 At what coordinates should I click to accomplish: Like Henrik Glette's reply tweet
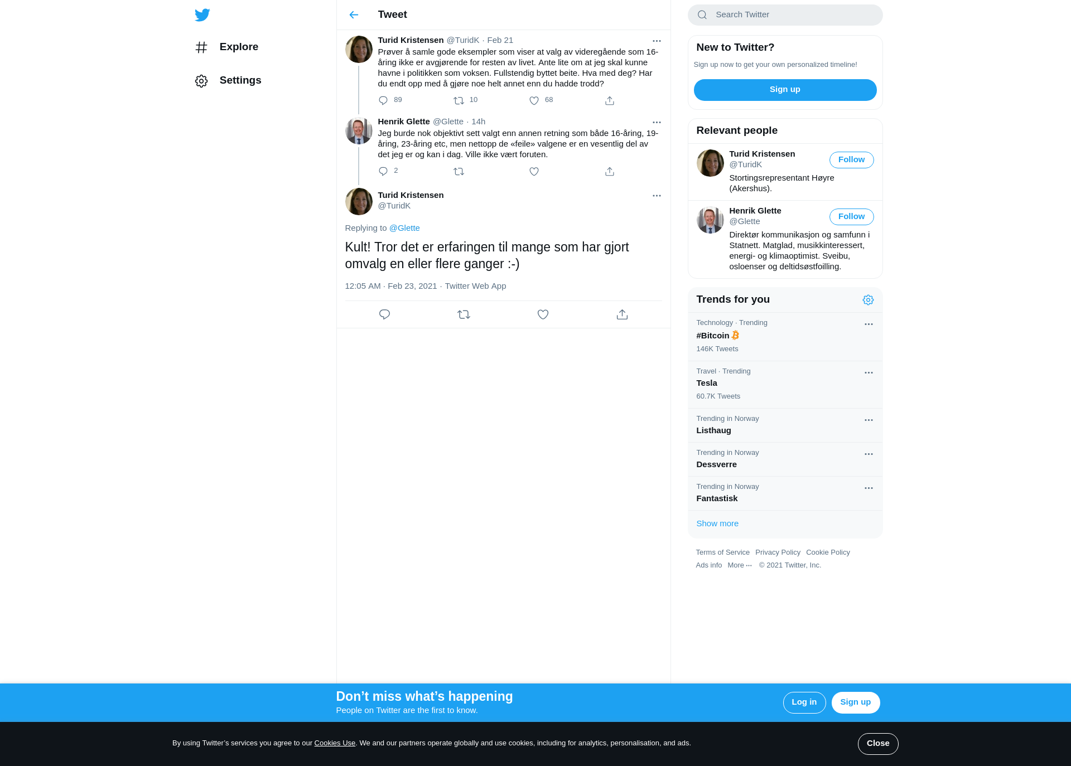pos(534,172)
